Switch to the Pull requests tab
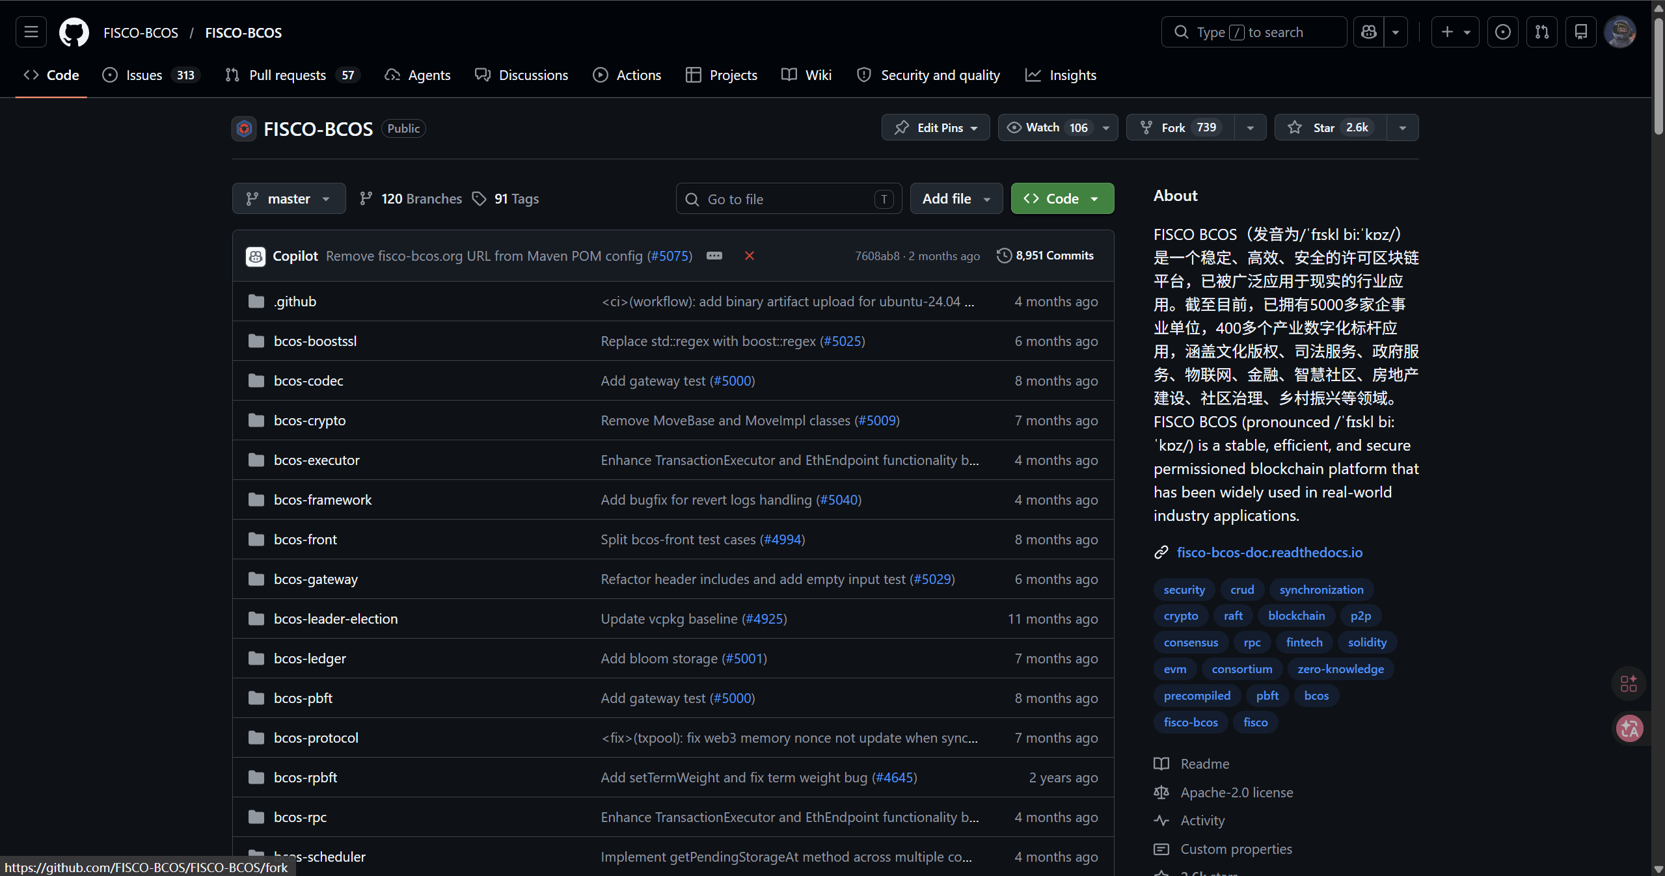The image size is (1665, 876). point(292,75)
